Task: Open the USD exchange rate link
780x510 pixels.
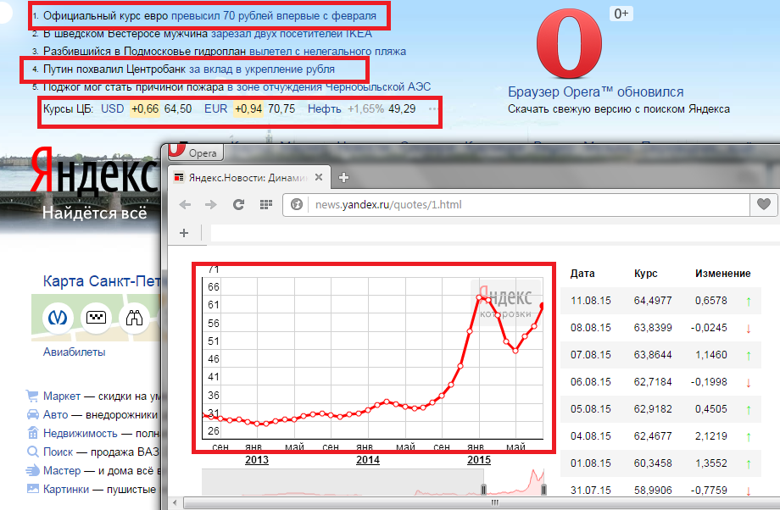Action: [x=113, y=108]
